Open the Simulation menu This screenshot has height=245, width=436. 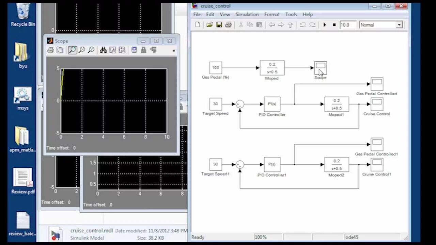[x=247, y=14]
